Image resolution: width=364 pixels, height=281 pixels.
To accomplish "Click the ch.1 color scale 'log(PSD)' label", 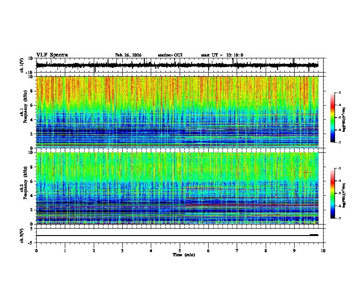I will (344, 120).
